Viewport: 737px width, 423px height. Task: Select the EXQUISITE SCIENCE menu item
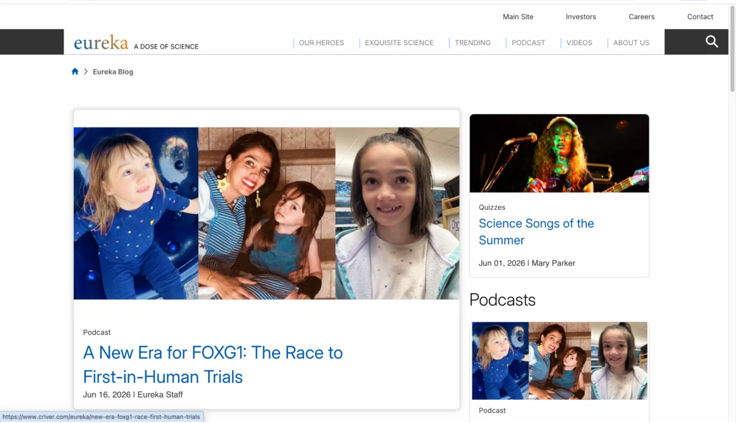[x=400, y=43]
